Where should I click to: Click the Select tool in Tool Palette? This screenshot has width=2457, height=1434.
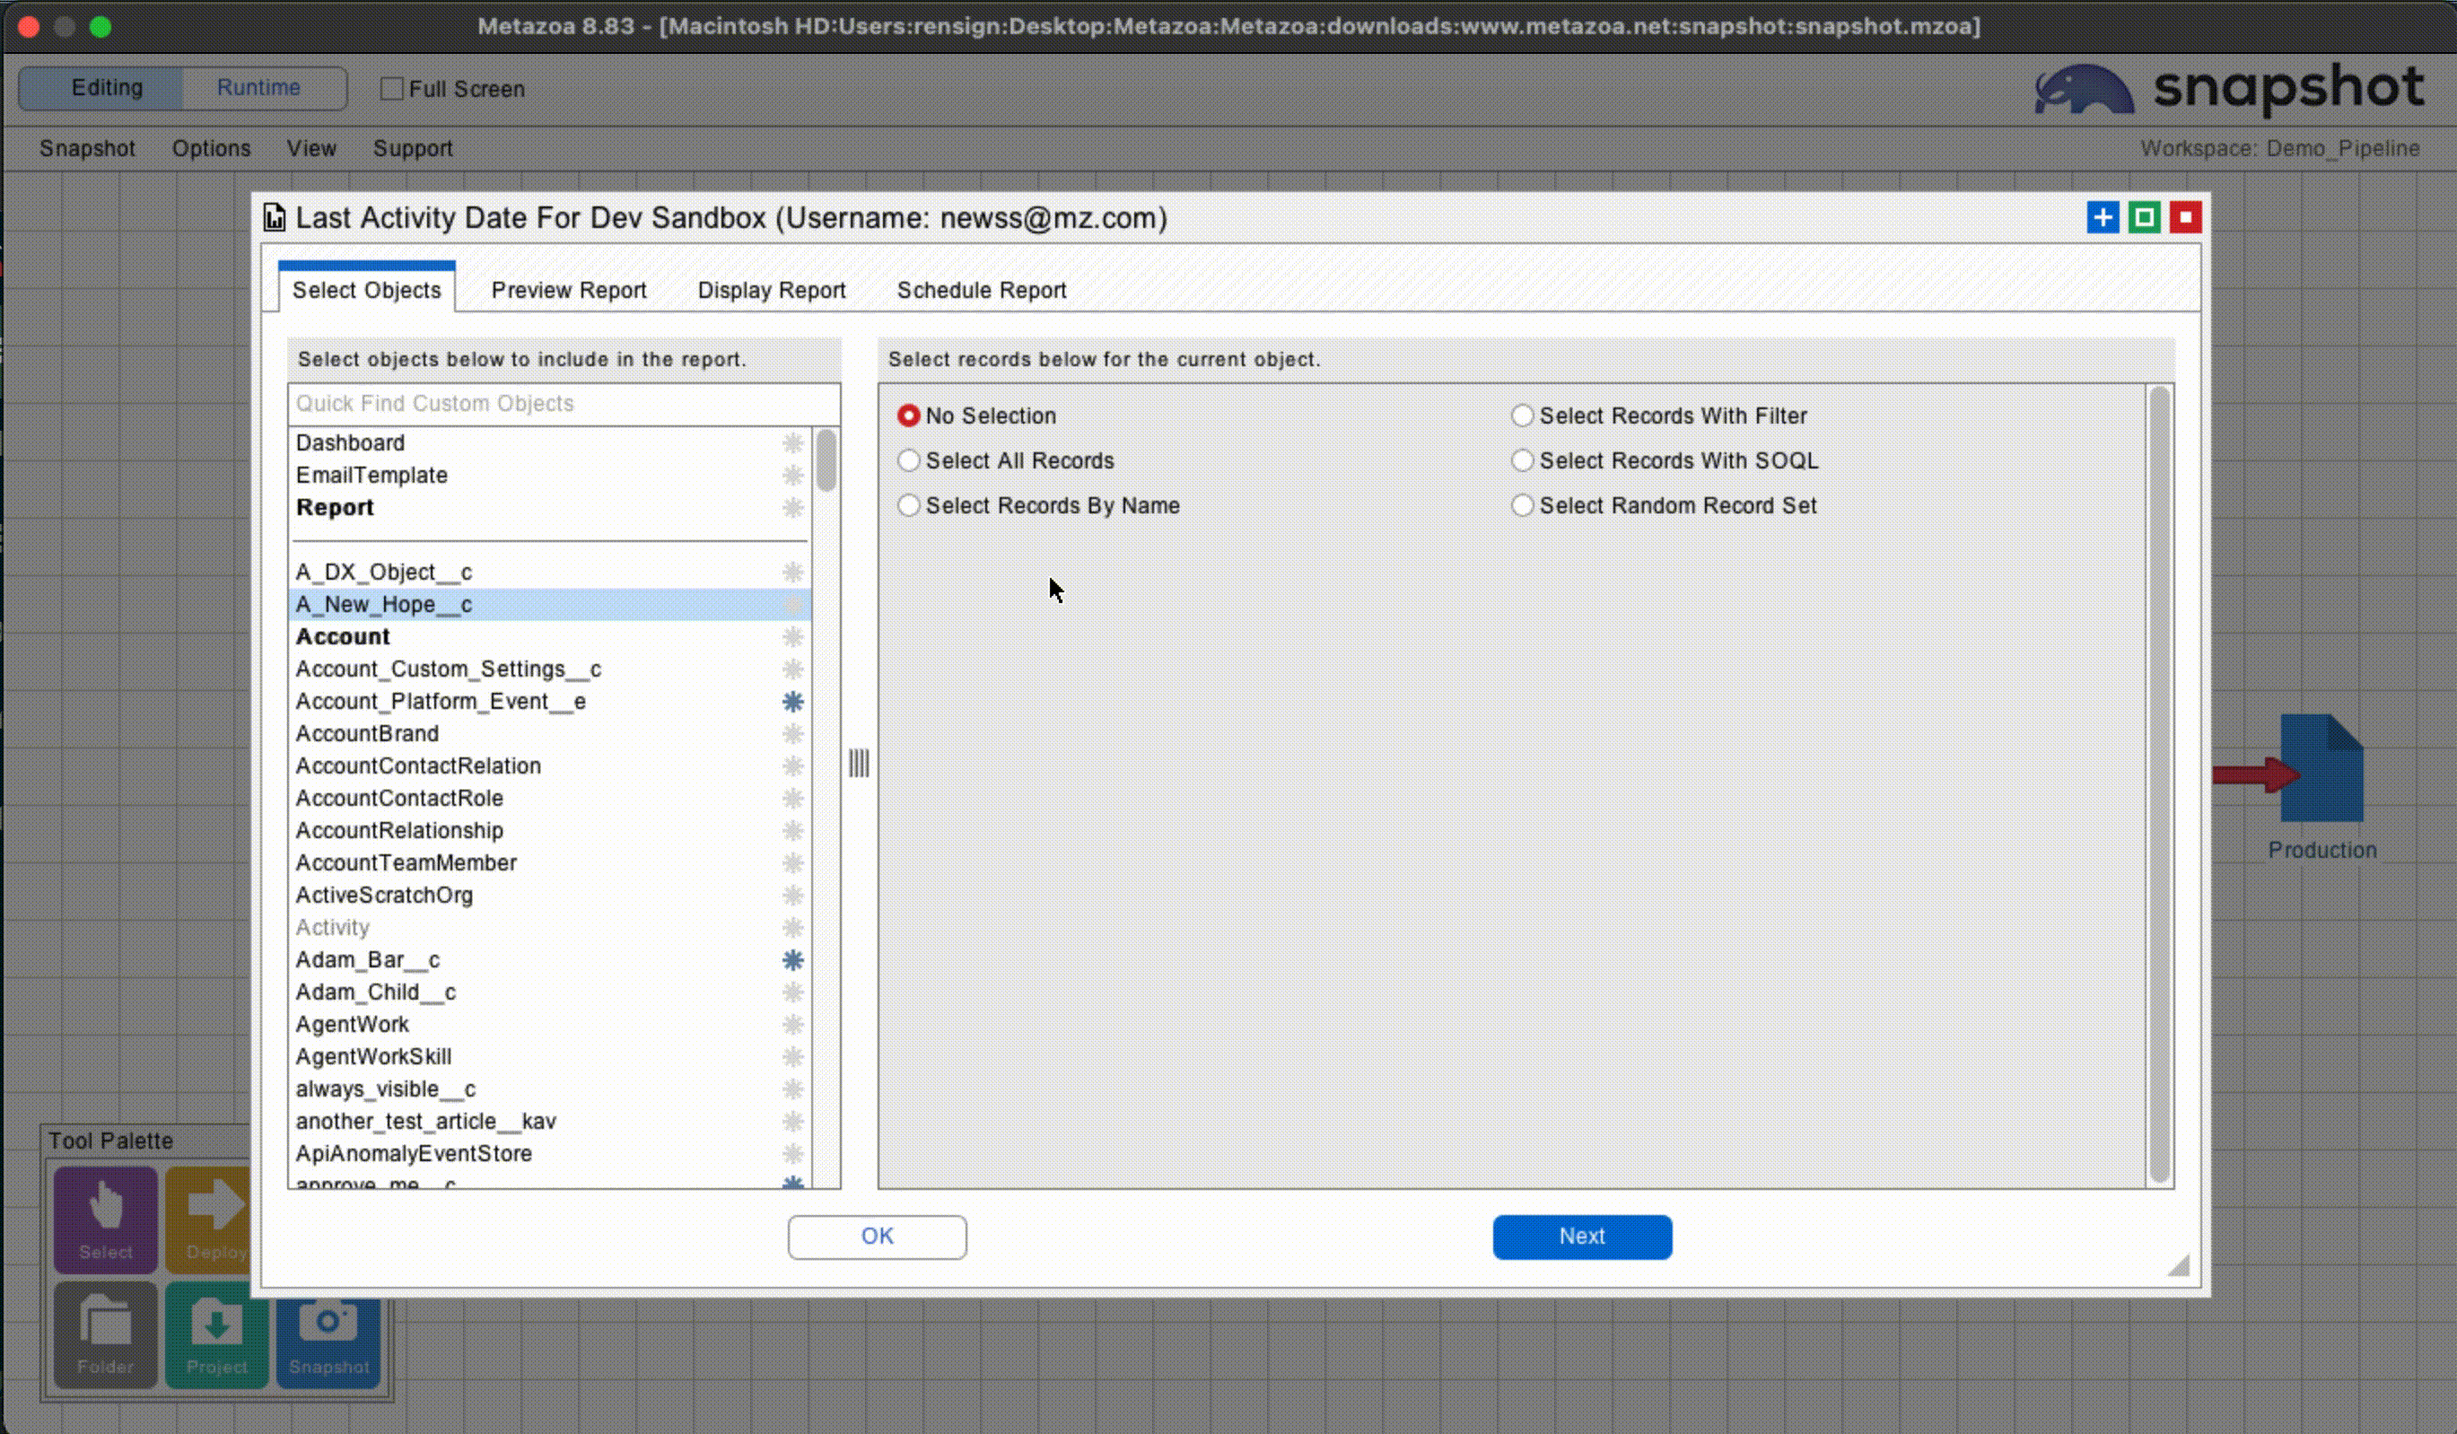pyautogui.click(x=105, y=1219)
